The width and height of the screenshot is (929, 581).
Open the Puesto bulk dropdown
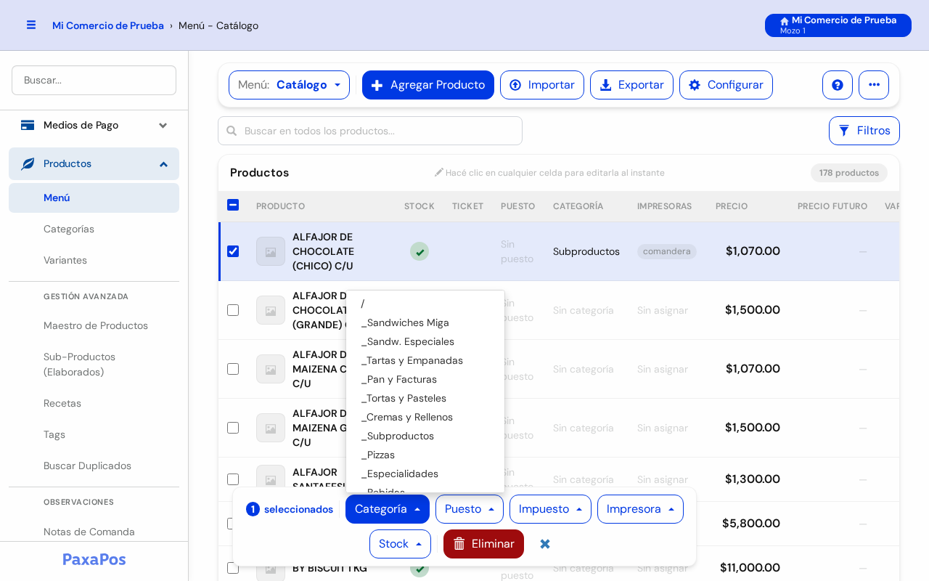(x=470, y=509)
